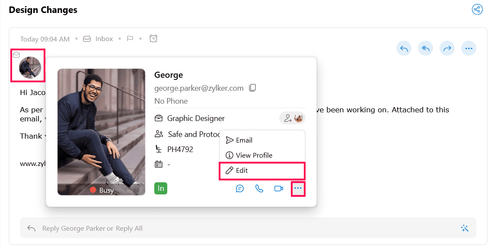Click the reporting manager avatar chip
The image size is (494, 251).
(x=292, y=118)
